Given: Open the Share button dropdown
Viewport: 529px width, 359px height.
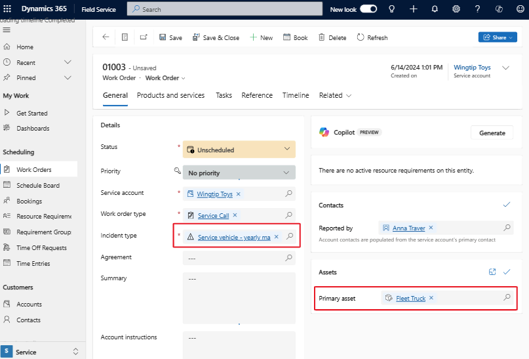Looking at the screenshot, I should [511, 37].
